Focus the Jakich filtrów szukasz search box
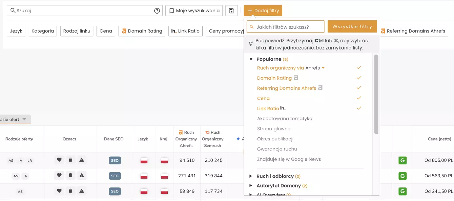The image size is (454, 201). 286,26
